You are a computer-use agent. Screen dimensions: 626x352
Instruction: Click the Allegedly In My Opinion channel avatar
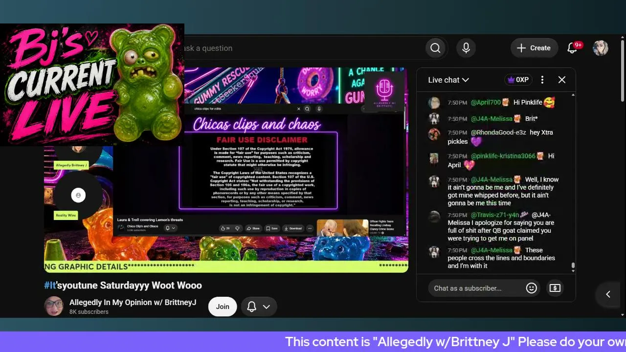click(x=54, y=307)
